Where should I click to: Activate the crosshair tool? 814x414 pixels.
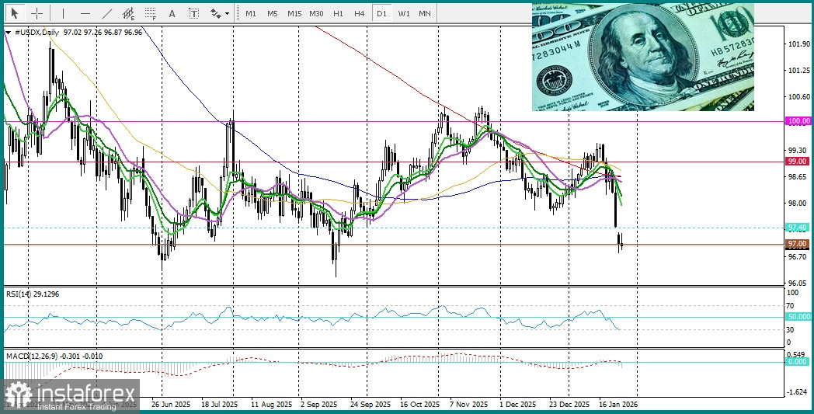(37, 13)
